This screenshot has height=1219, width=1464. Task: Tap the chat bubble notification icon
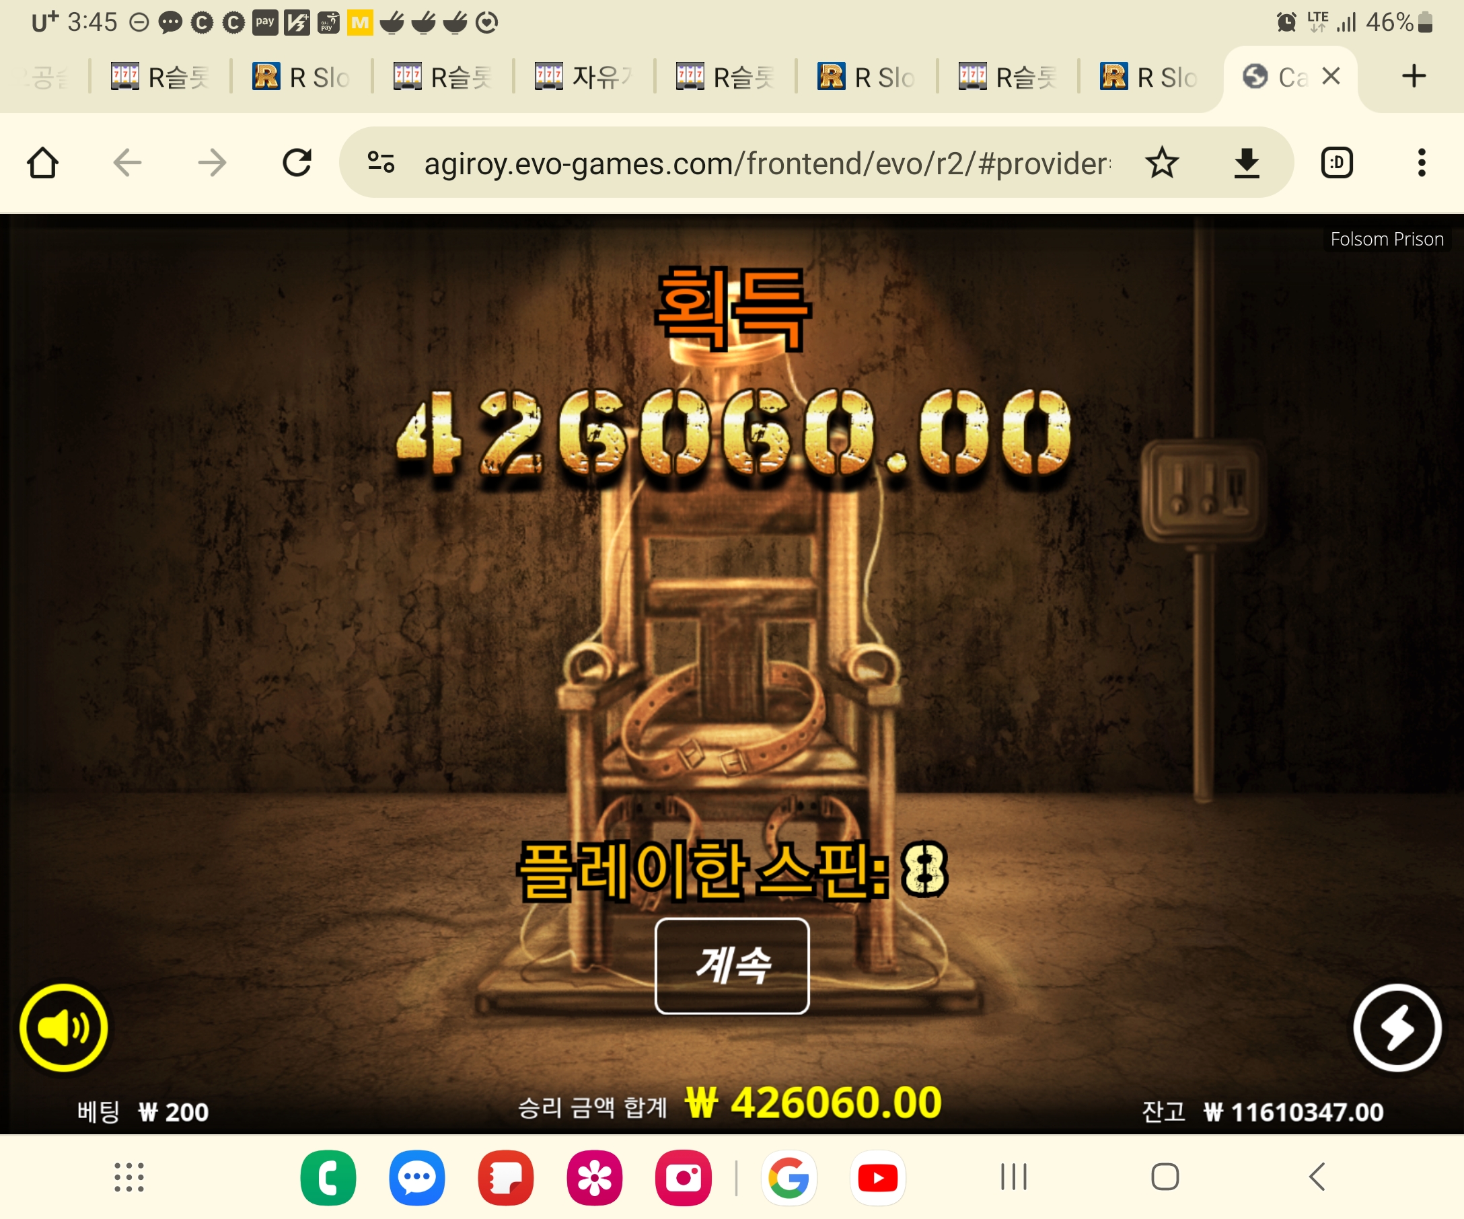[x=170, y=23]
